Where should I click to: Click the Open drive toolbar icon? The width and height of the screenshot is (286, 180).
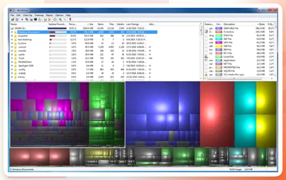point(13,20)
